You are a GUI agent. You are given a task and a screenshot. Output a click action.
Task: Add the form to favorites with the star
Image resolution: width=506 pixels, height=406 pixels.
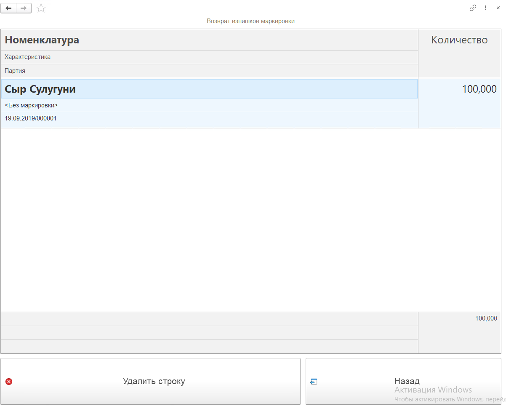pos(41,8)
